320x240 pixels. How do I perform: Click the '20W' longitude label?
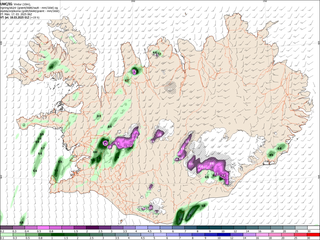(x=133, y=1)
